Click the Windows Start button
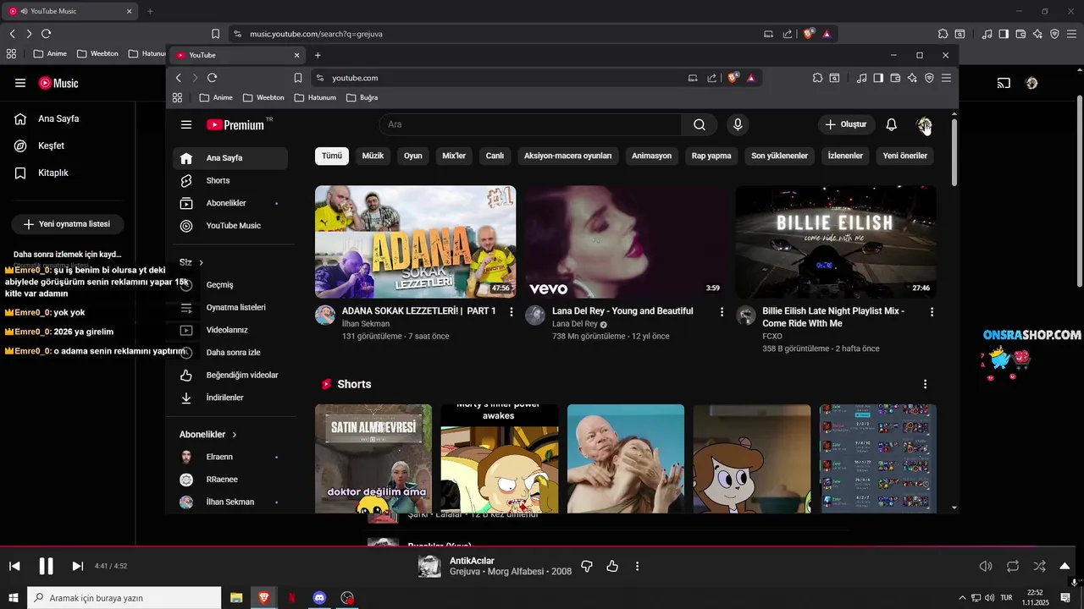 [x=14, y=598]
